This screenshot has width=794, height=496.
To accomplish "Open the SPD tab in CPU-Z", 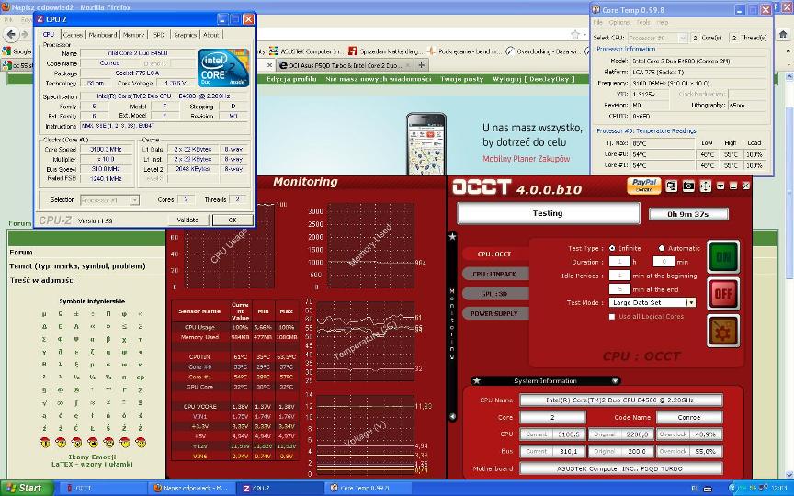I will coord(158,35).
